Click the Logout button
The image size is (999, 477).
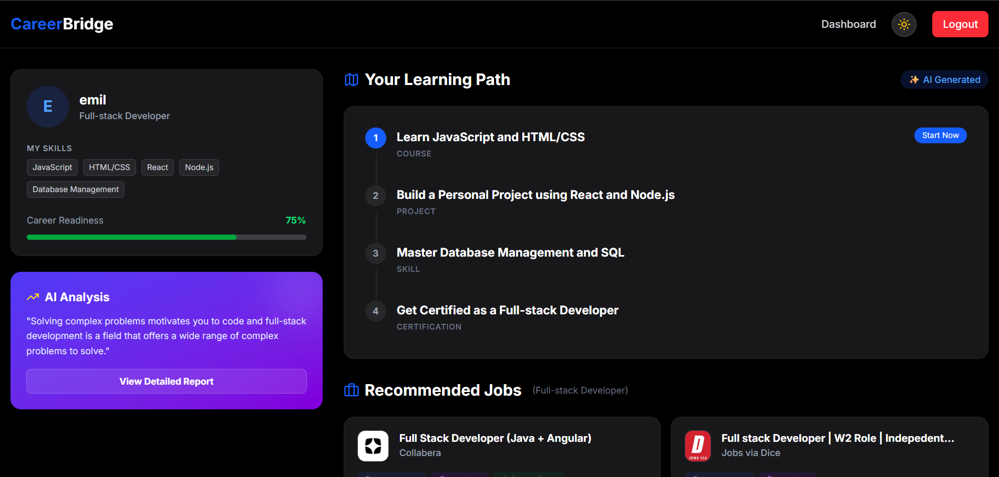click(x=960, y=24)
